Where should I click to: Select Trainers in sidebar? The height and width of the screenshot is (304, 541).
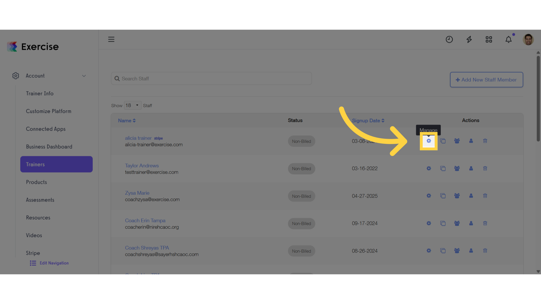[x=56, y=164]
